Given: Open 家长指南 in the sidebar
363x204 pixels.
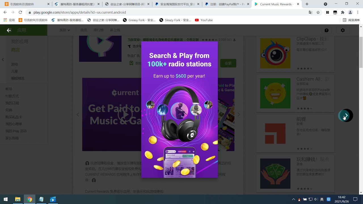Looking at the screenshot, I should click(x=12, y=138).
